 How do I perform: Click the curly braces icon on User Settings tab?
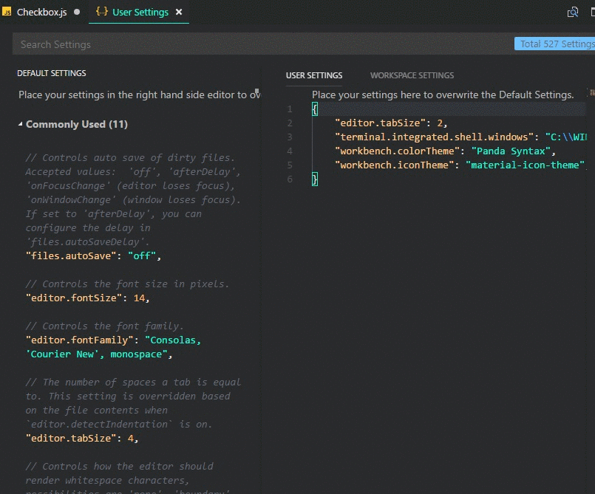click(x=102, y=13)
